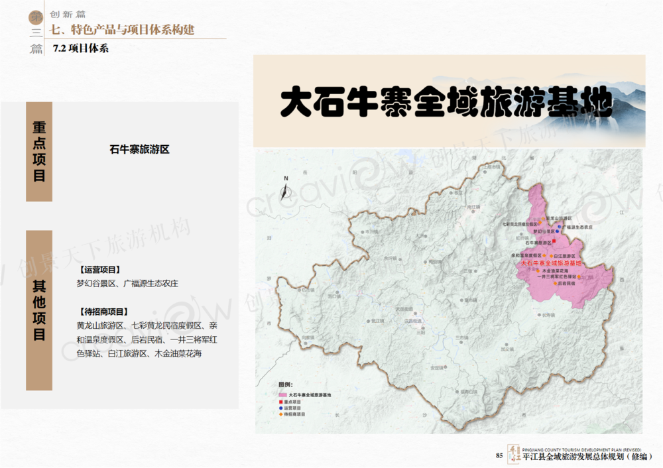Click the page number 85 in footer
The width and height of the screenshot is (663, 468).
pyautogui.click(x=499, y=455)
